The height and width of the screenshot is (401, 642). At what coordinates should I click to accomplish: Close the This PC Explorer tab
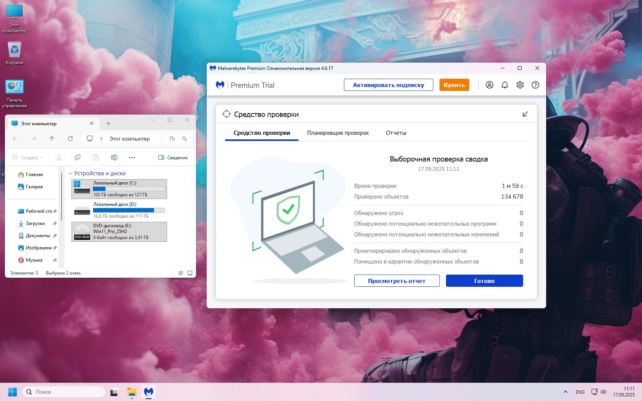91,123
